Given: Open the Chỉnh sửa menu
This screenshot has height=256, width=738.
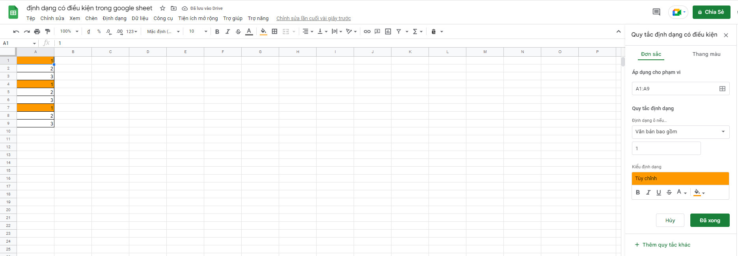Looking at the screenshot, I should coord(52,18).
